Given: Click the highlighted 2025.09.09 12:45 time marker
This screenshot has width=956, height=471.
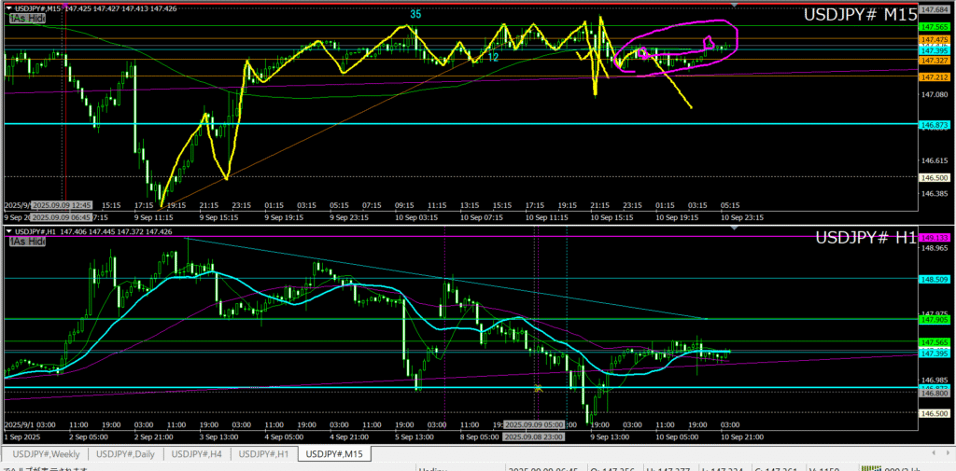Looking at the screenshot, I should click(61, 205).
